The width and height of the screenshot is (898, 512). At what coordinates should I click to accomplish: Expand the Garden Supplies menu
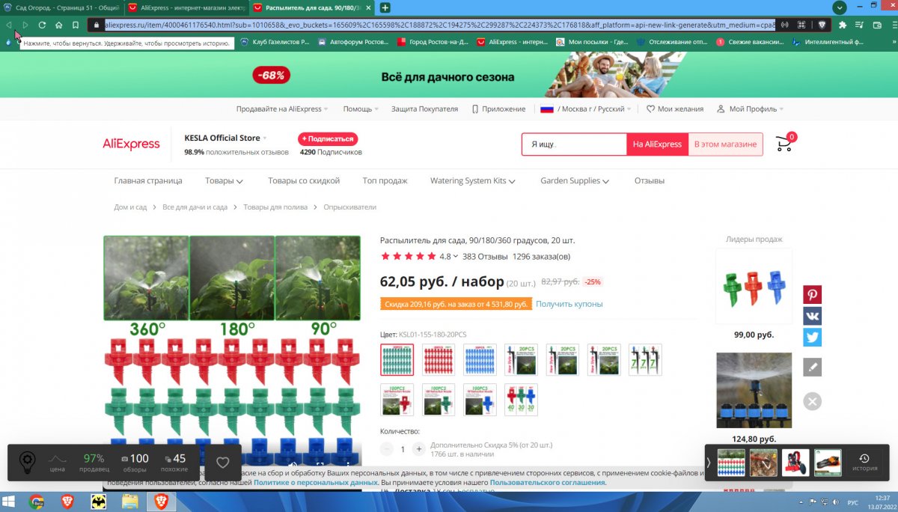[574, 180]
